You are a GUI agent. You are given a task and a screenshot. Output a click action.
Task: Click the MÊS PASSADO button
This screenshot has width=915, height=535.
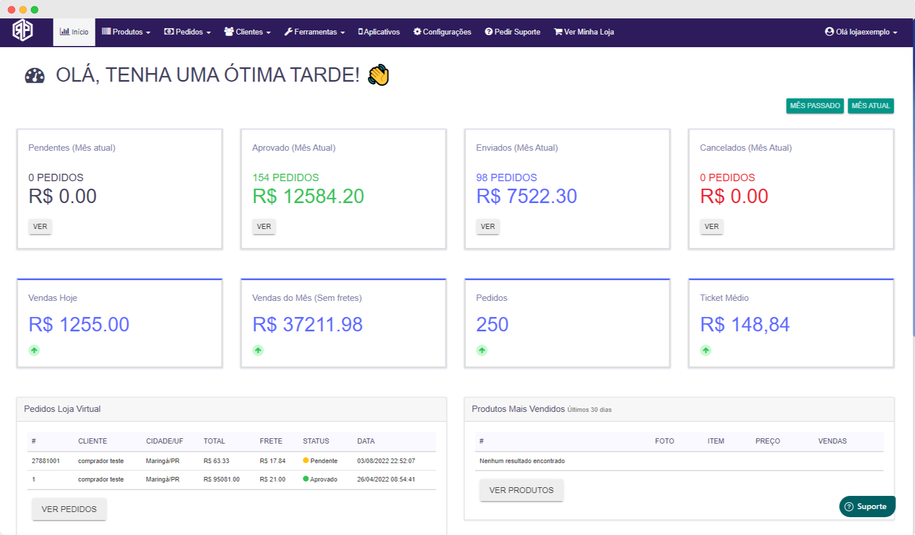pyautogui.click(x=815, y=106)
